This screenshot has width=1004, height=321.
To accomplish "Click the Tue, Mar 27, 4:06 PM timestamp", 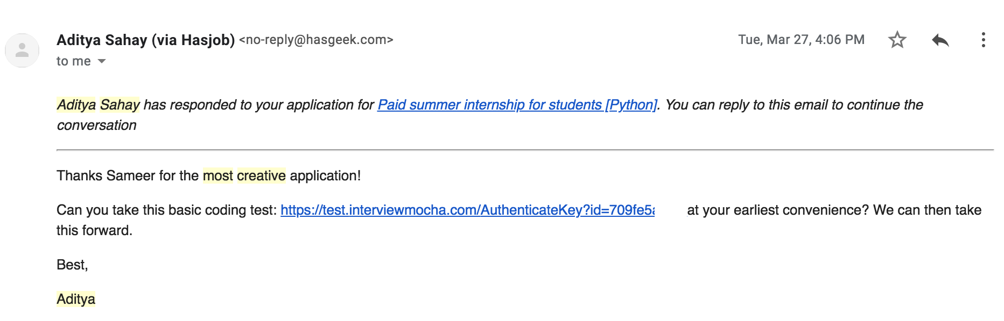I will coord(801,40).
